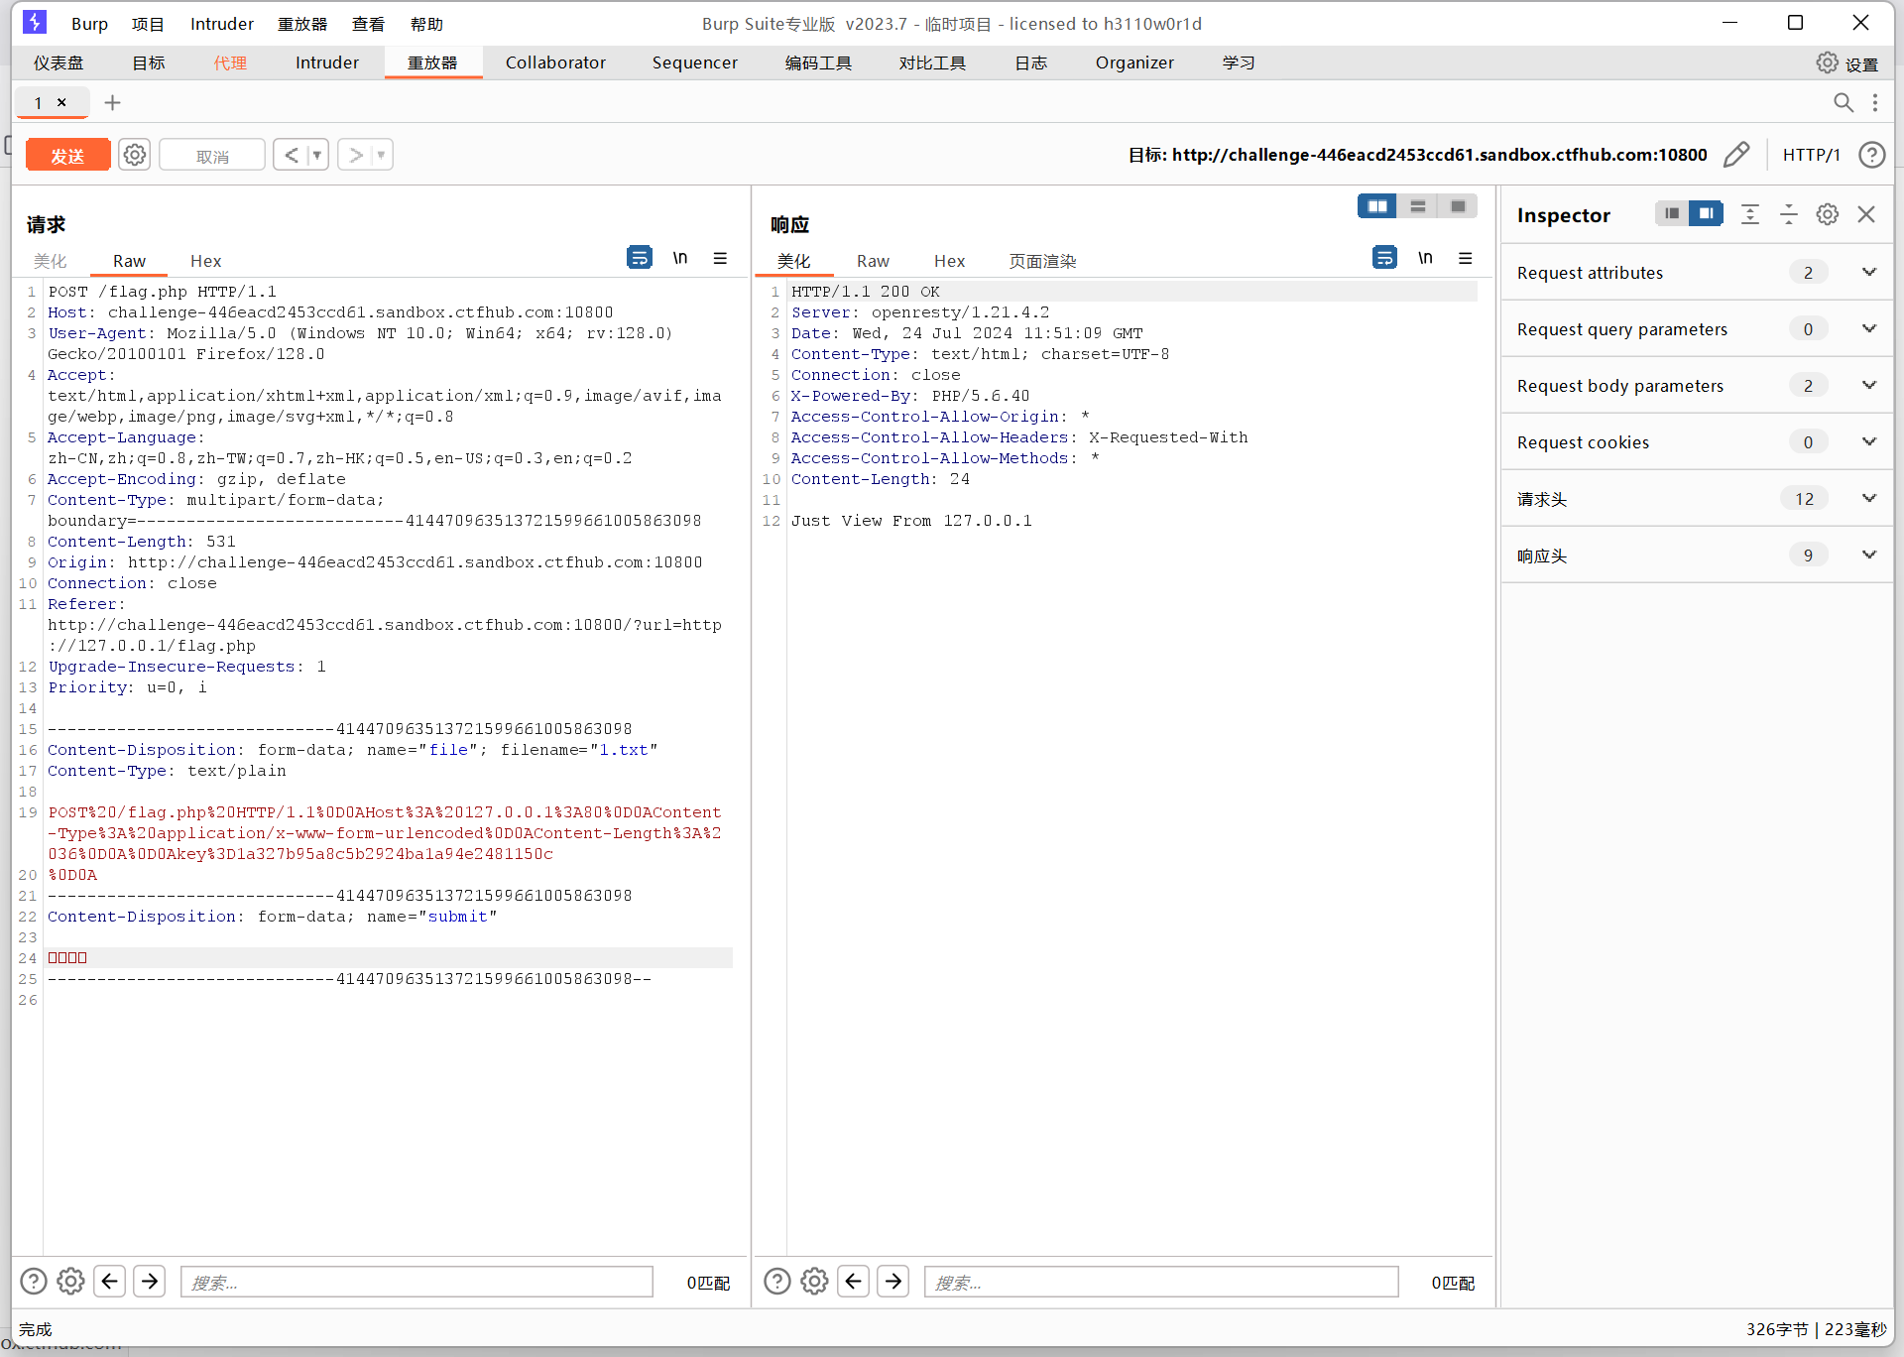Toggle response word wrap icon

click(x=1384, y=258)
